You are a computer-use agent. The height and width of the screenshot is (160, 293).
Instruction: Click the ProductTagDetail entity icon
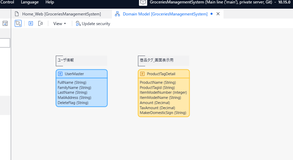pyautogui.click(x=142, y=74)
